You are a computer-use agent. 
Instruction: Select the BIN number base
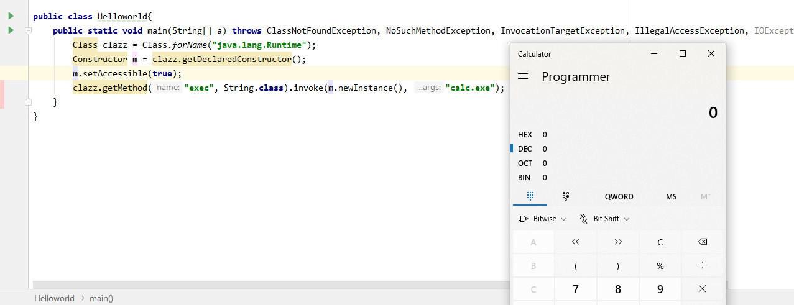[525, 178]
